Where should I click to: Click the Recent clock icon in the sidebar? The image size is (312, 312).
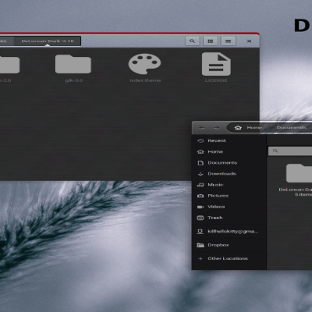click(x=200, y=140)
